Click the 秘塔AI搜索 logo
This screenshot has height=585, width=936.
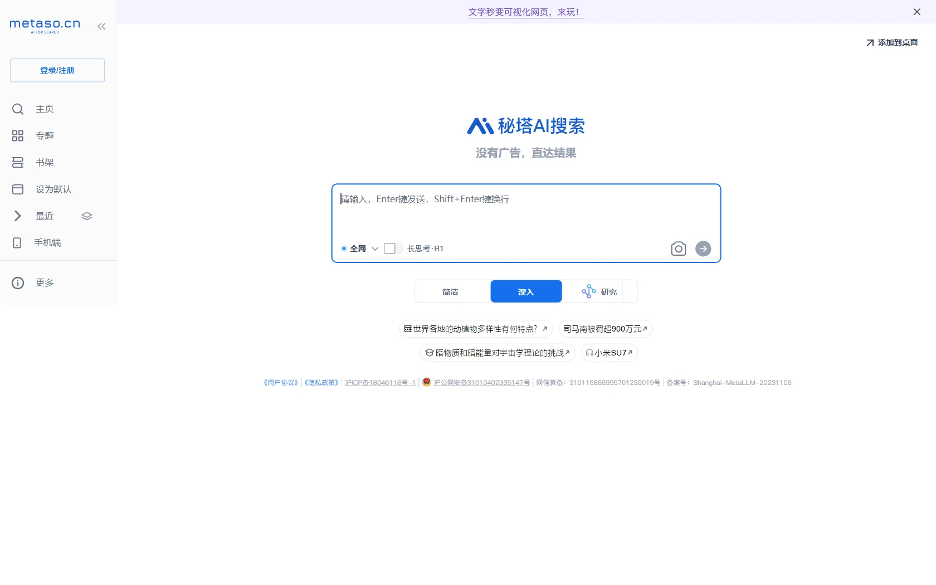click(526, 126)
